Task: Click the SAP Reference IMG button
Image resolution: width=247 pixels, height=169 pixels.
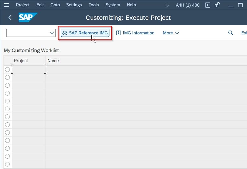Action: pyautogui.click(x=85, y=33)
